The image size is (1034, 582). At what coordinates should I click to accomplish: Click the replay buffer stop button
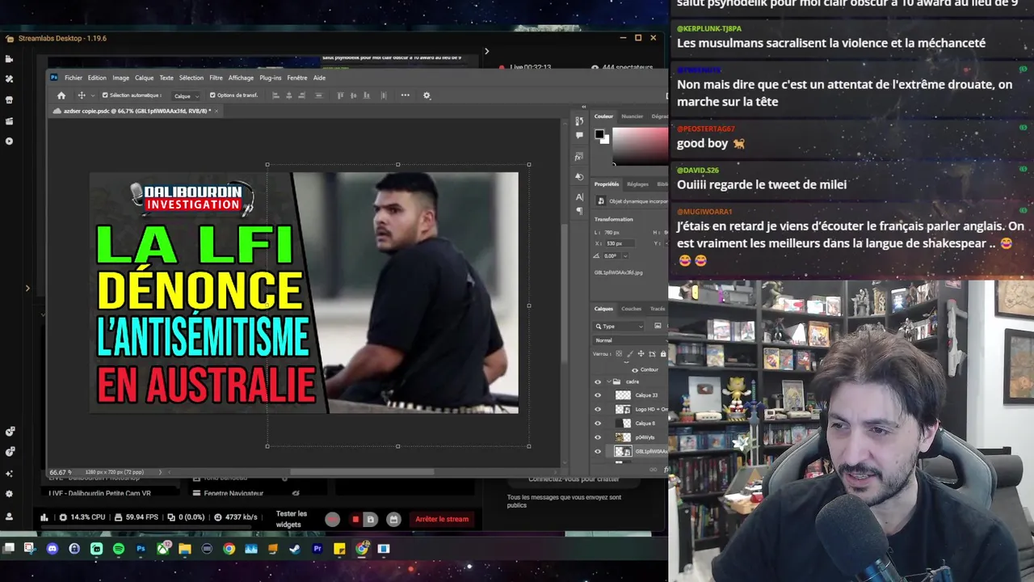tap(355, 519)
